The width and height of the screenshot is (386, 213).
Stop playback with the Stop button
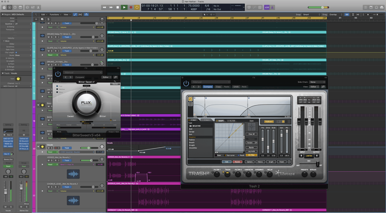118,8
